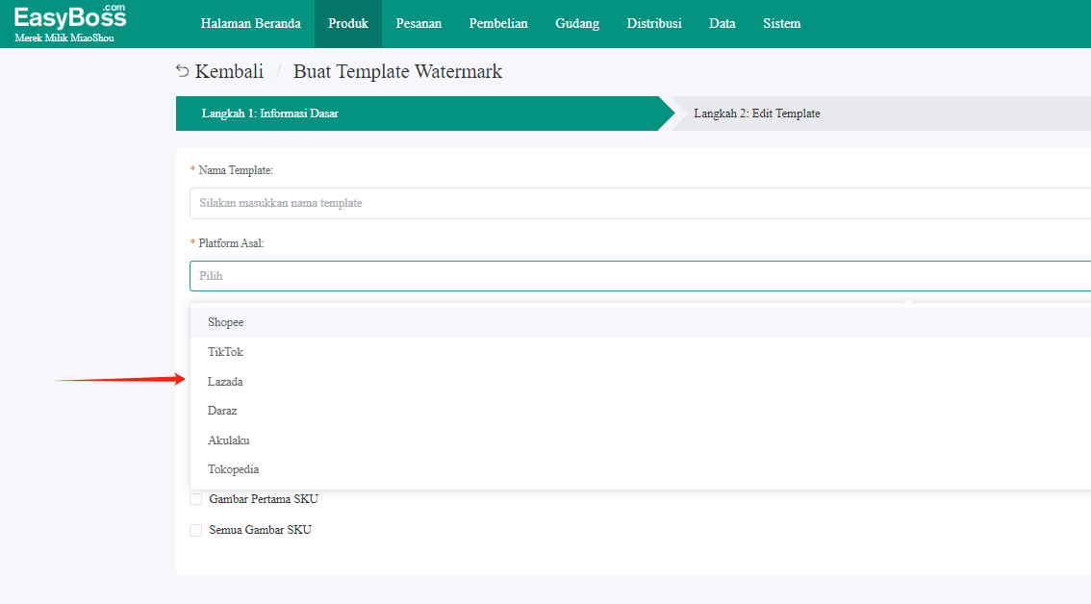This screenshot has width=1091, height=604.
Task: Click the Buat Template Watermark title
Action: click(397, 71)
